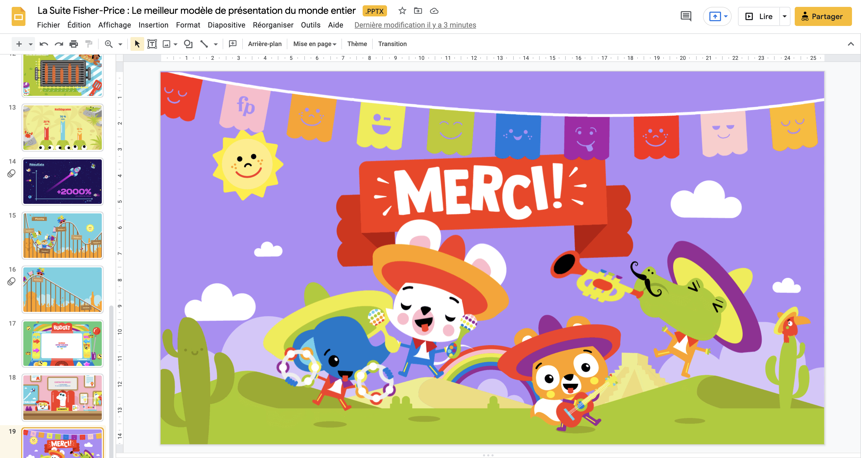Select slide 18 Contactez-nous thumbnail

pyautogui.click(x=63, y=398)
